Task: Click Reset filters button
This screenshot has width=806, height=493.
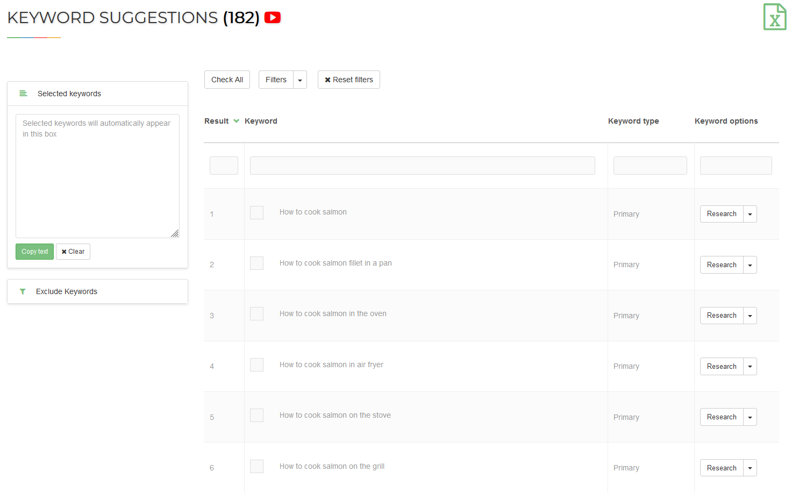Action: coord(349,80)
